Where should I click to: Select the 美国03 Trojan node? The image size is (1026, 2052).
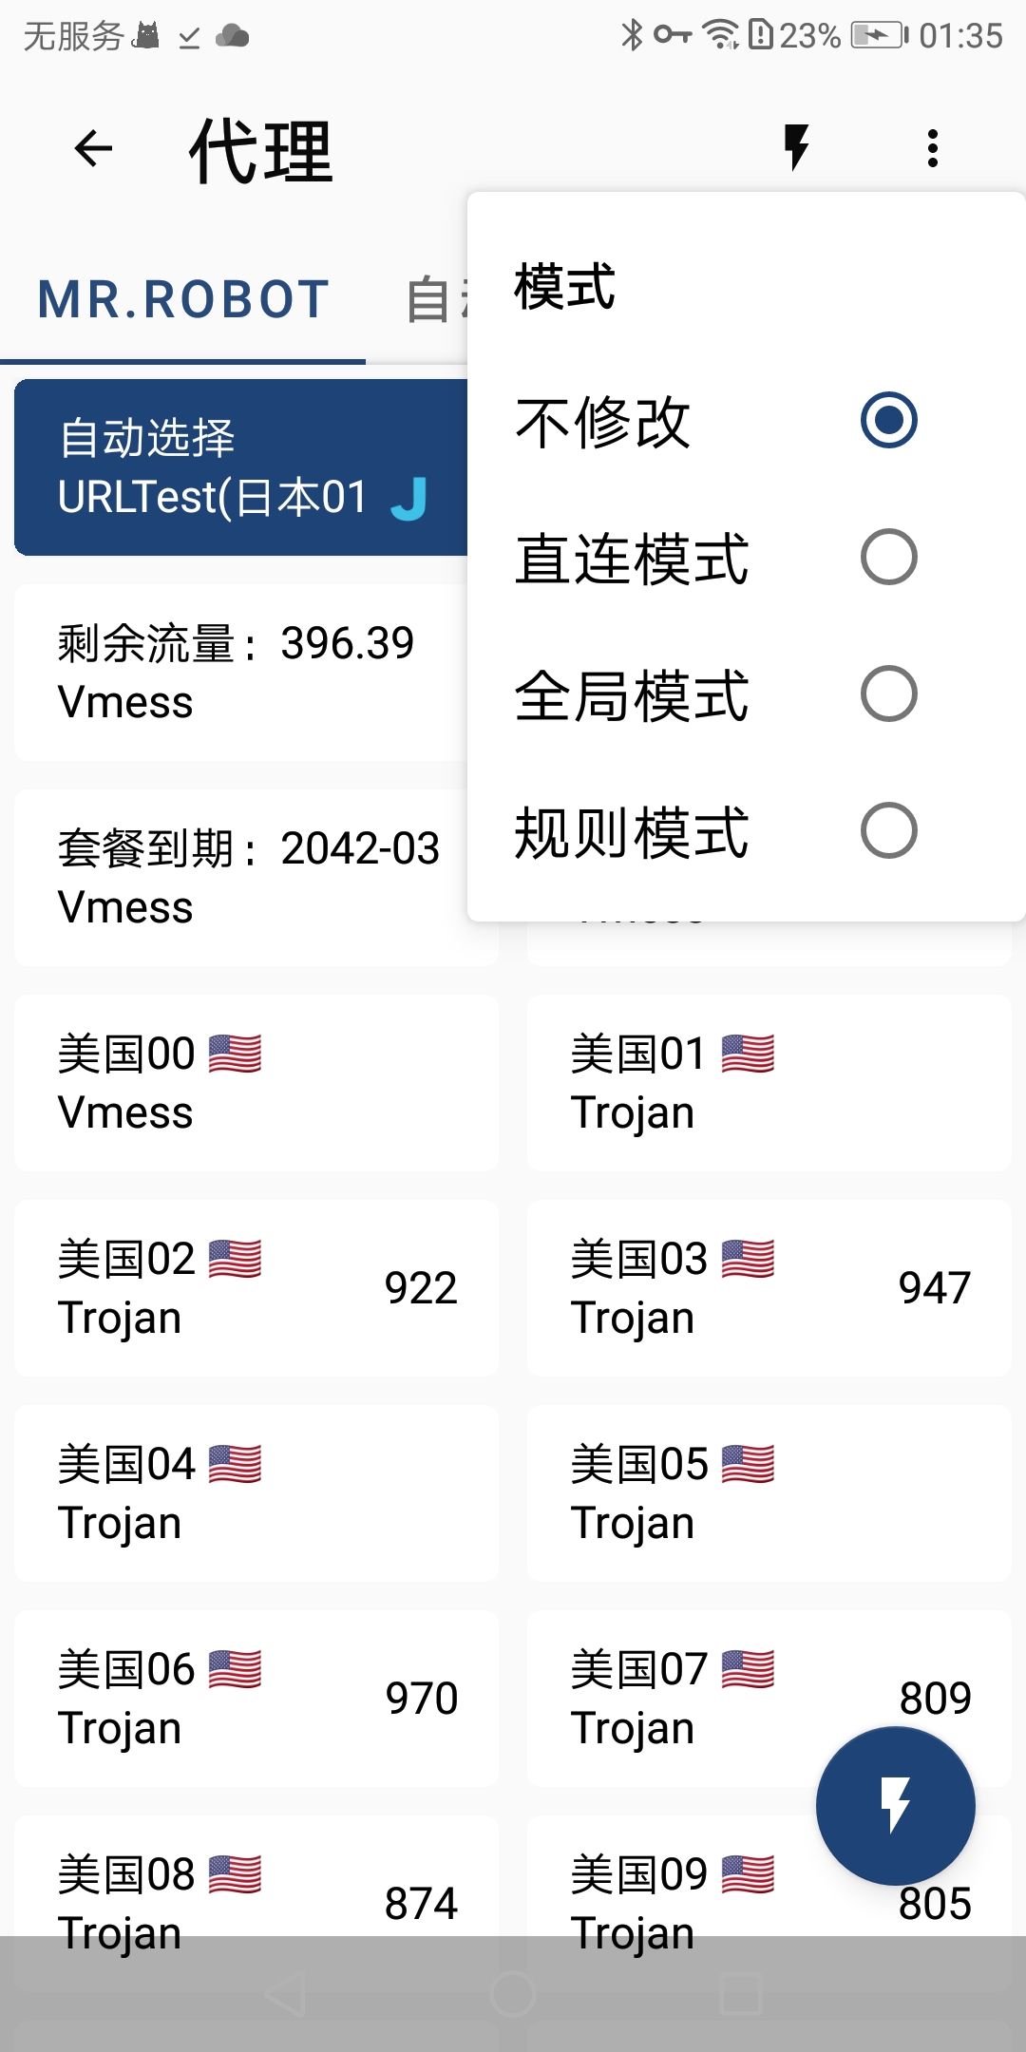(769, 1288)
